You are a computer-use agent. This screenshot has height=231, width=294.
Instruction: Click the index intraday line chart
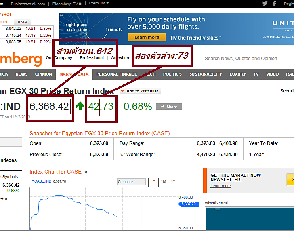pyautogui.click(x=104, y=209)
